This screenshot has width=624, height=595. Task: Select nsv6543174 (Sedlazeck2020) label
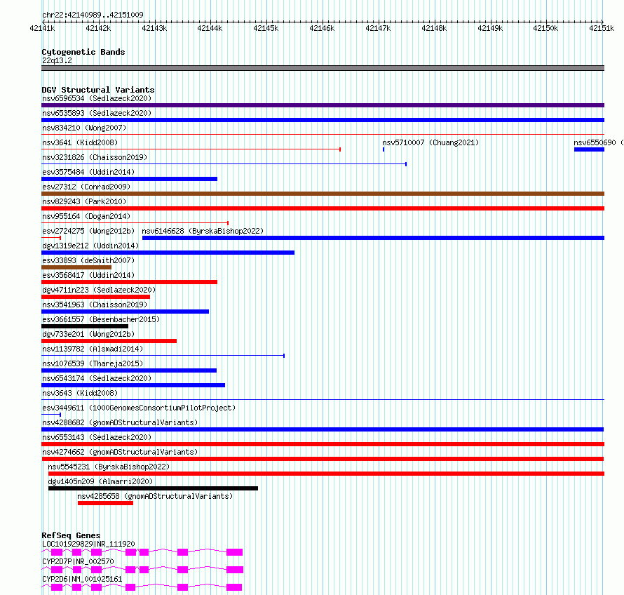click(x=97, y=378)
